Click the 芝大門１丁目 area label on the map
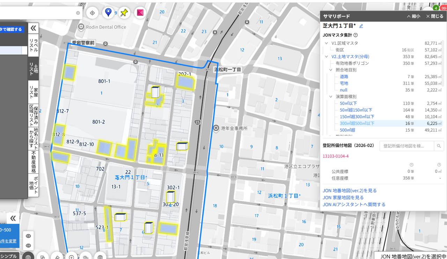447x259 pixels. 131,177
